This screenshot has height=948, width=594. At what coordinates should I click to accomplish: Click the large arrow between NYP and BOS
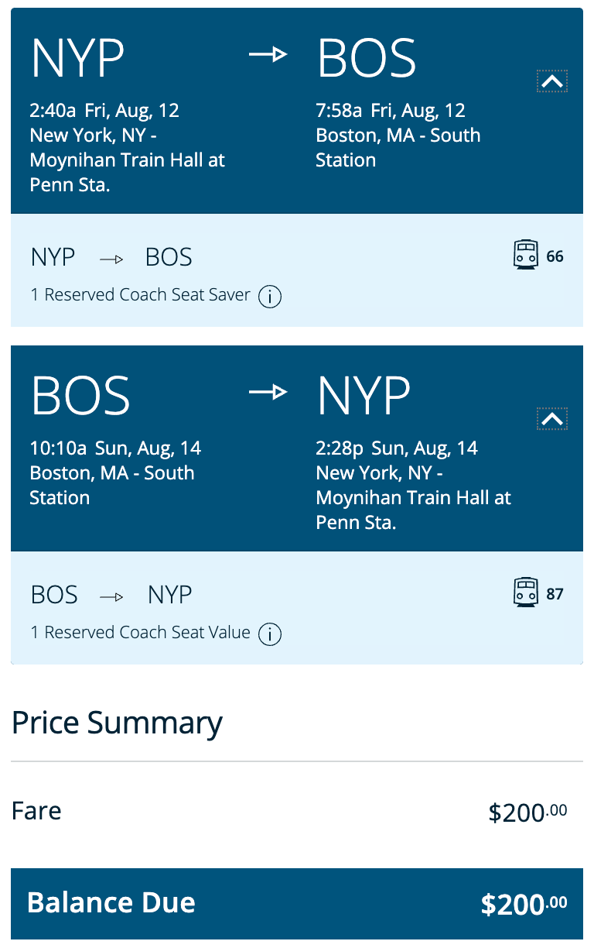pyautogui.click(x=268, y=55)
